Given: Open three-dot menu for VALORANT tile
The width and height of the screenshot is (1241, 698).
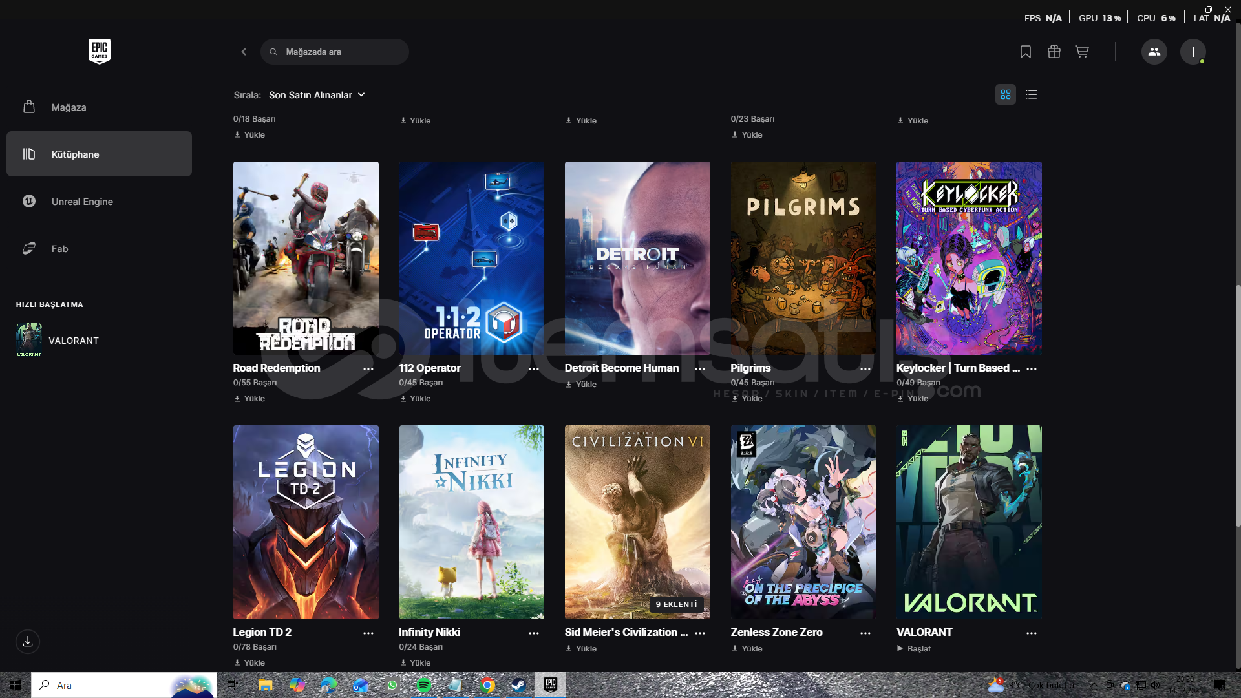Looking at the screenshot, I should [x=1031, y=633].
